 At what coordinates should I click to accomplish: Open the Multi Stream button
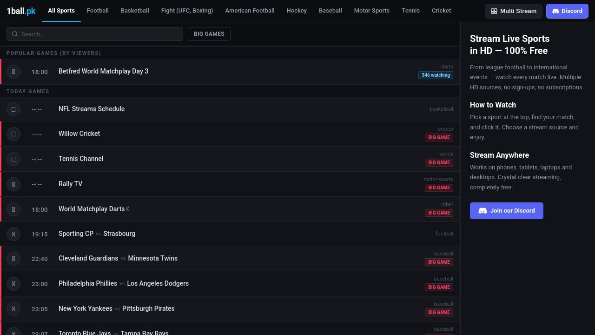coord(514,11)
